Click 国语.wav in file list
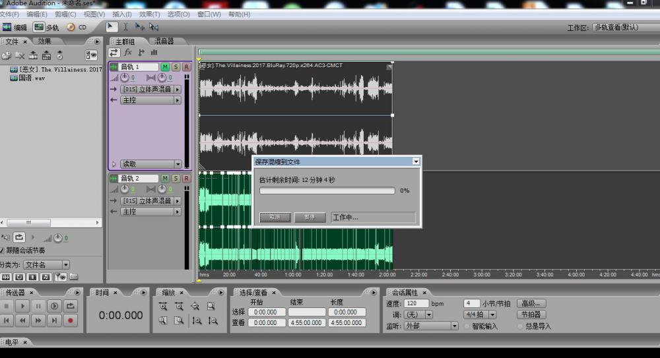This screenshot has height=358, width=660. pyautogui.click(x=27, y=78)
